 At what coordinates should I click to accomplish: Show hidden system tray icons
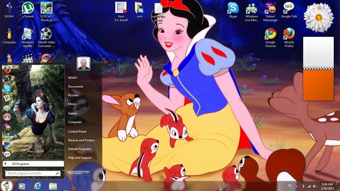(x=297, y=186)
